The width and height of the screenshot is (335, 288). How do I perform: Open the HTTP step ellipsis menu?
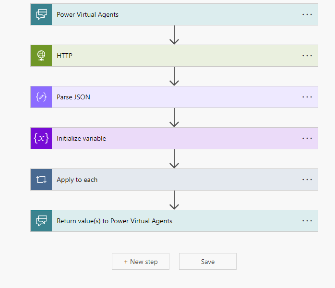tap(307, 56)
